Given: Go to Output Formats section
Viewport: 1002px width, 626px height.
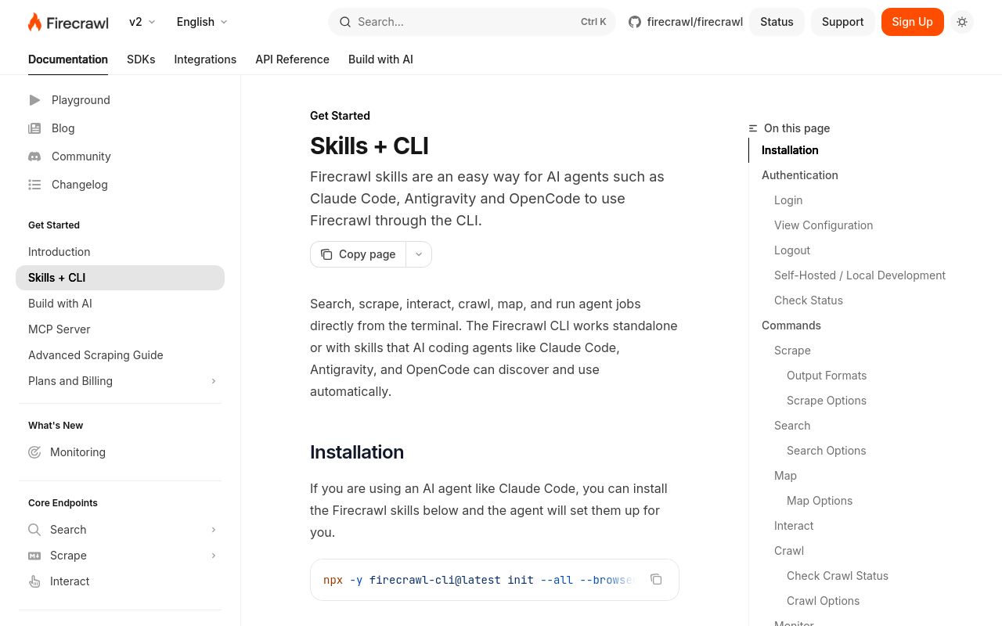Looking at the screenshot, I should [x=827, y=376].
